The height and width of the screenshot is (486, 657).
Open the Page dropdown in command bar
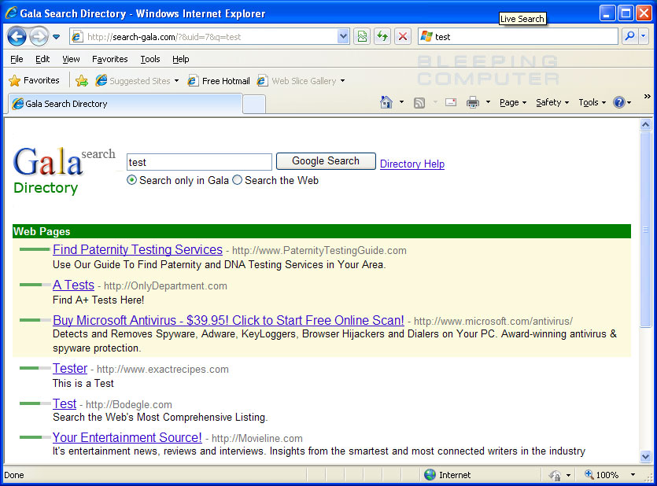[513, 102]
